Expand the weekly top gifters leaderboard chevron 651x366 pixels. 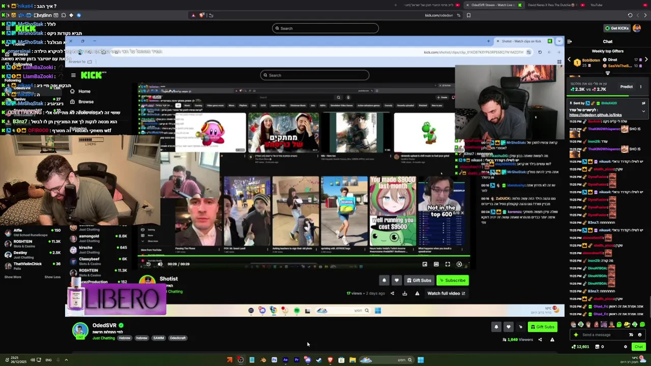point(608,73)
